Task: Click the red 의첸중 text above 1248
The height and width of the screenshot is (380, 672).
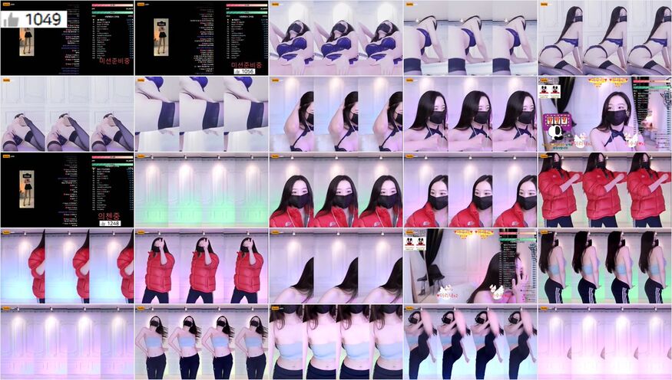Action: [x=110, y=215]
